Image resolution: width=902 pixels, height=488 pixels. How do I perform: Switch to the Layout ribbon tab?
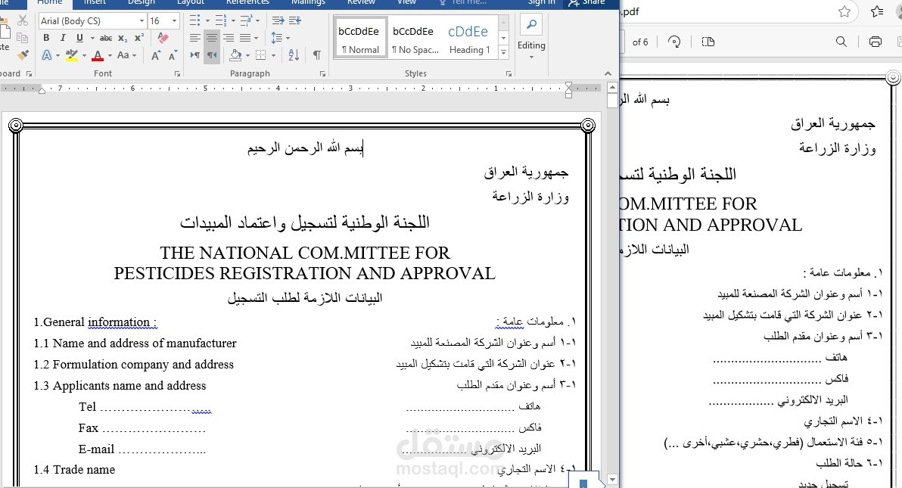click(x=191, y=2)
